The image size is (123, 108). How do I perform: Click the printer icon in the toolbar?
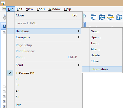click(5, 17)
